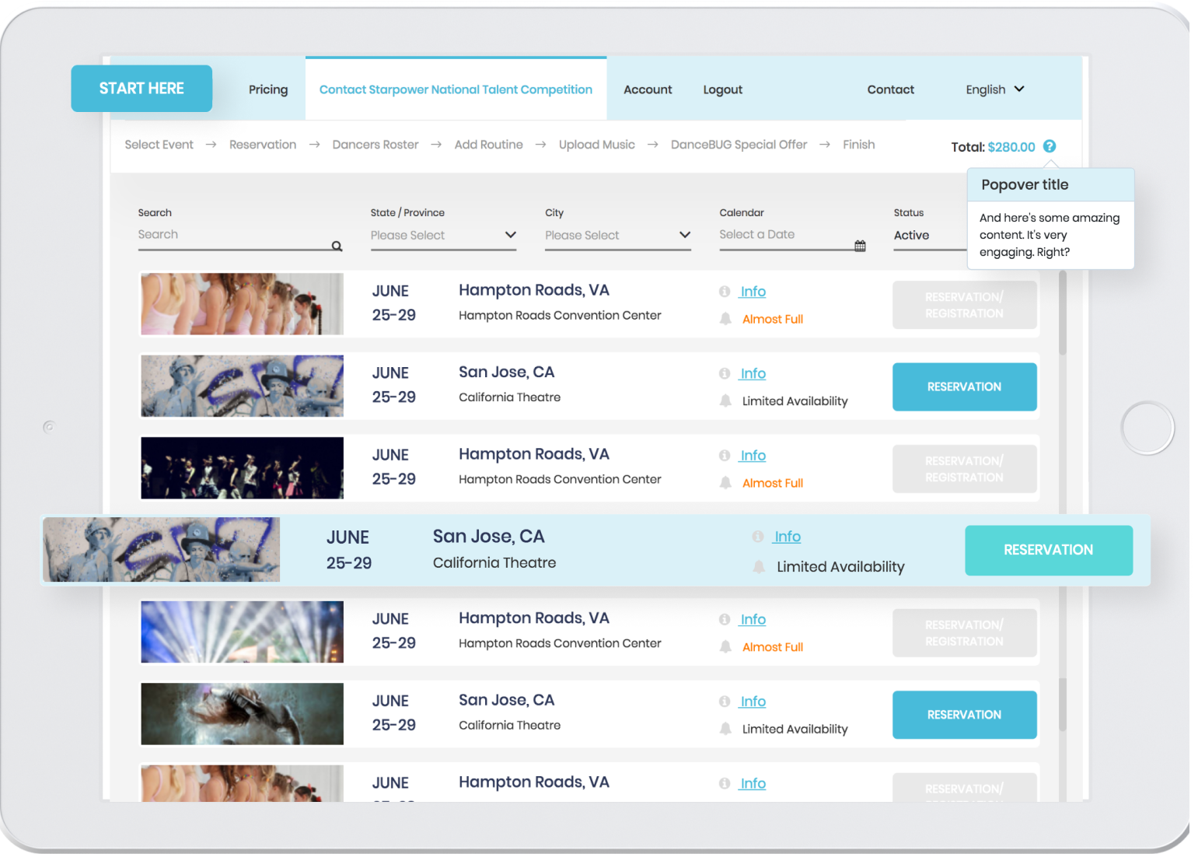The image size is (1198, 854).
Task: Click the event list vertical scrollbar
Action: [1062, 311]
